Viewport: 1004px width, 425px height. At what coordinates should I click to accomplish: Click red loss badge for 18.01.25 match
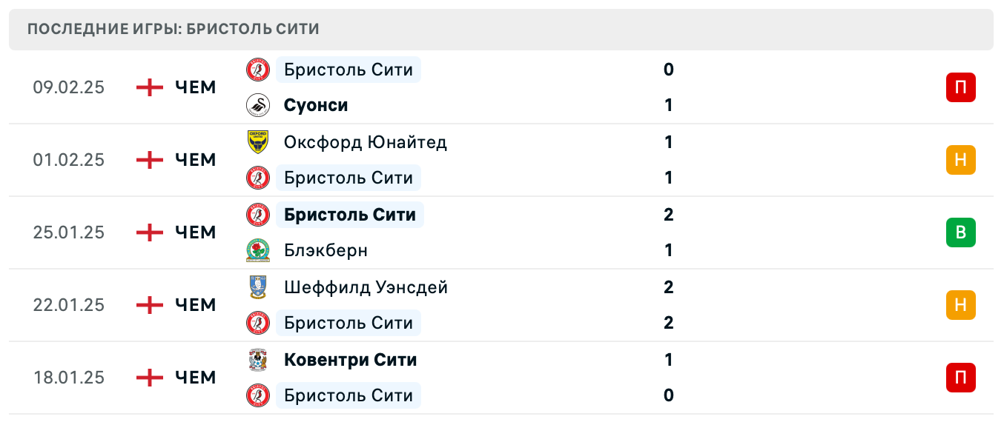960,378
